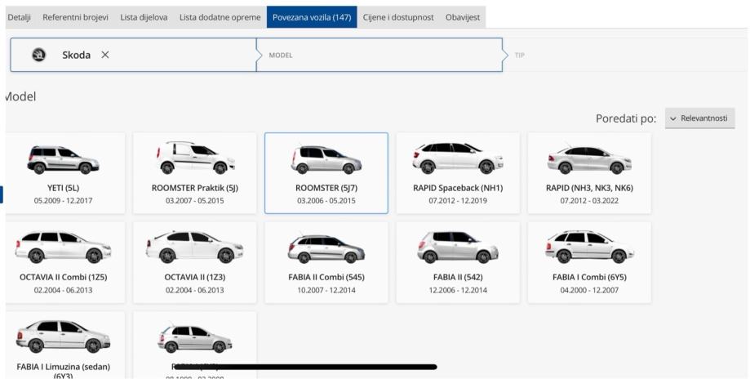Select FABIA II (542) car image

tap(458, 247)
